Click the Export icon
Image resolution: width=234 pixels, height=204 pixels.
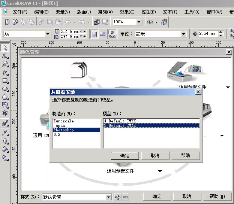point(105,22)
